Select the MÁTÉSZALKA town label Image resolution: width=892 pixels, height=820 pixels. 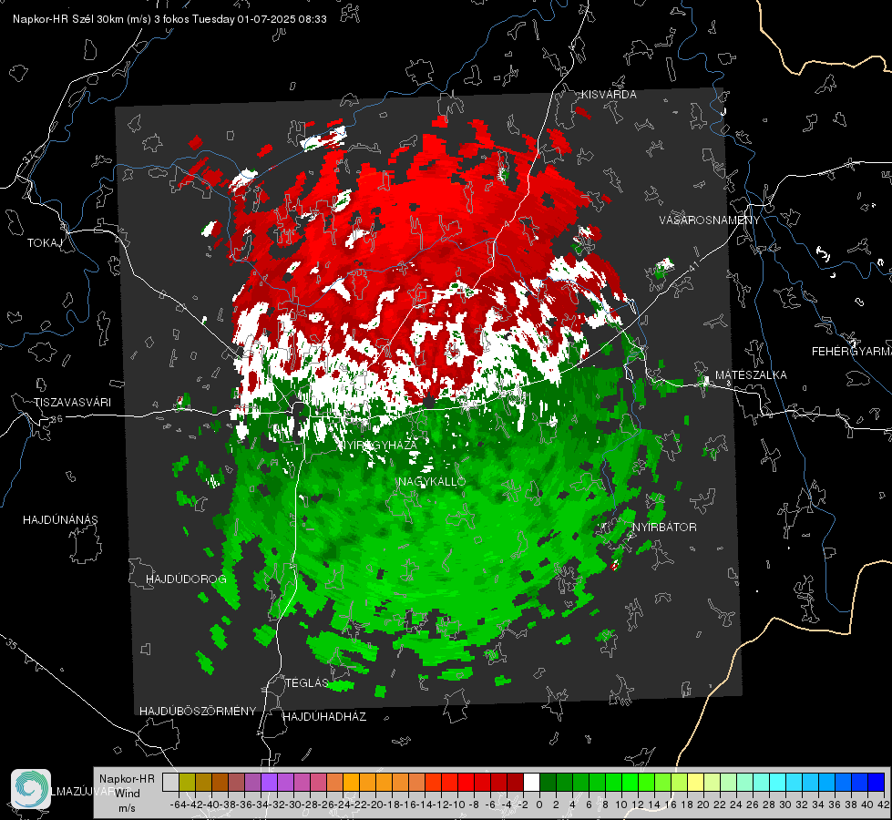pyautogui.click(x=751, y=375)
